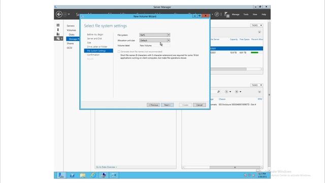
Task: Click the Next button in wizard
Action: click(x=167, y=105)
